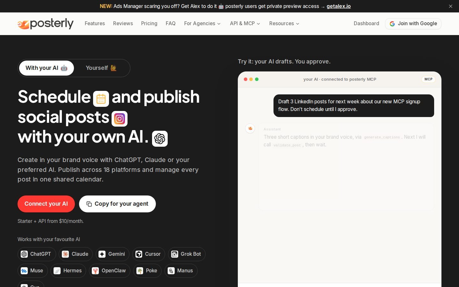Screen dimensions: 459x287
Task: Click the Assistant label in the chat reply
Action: 272,129
